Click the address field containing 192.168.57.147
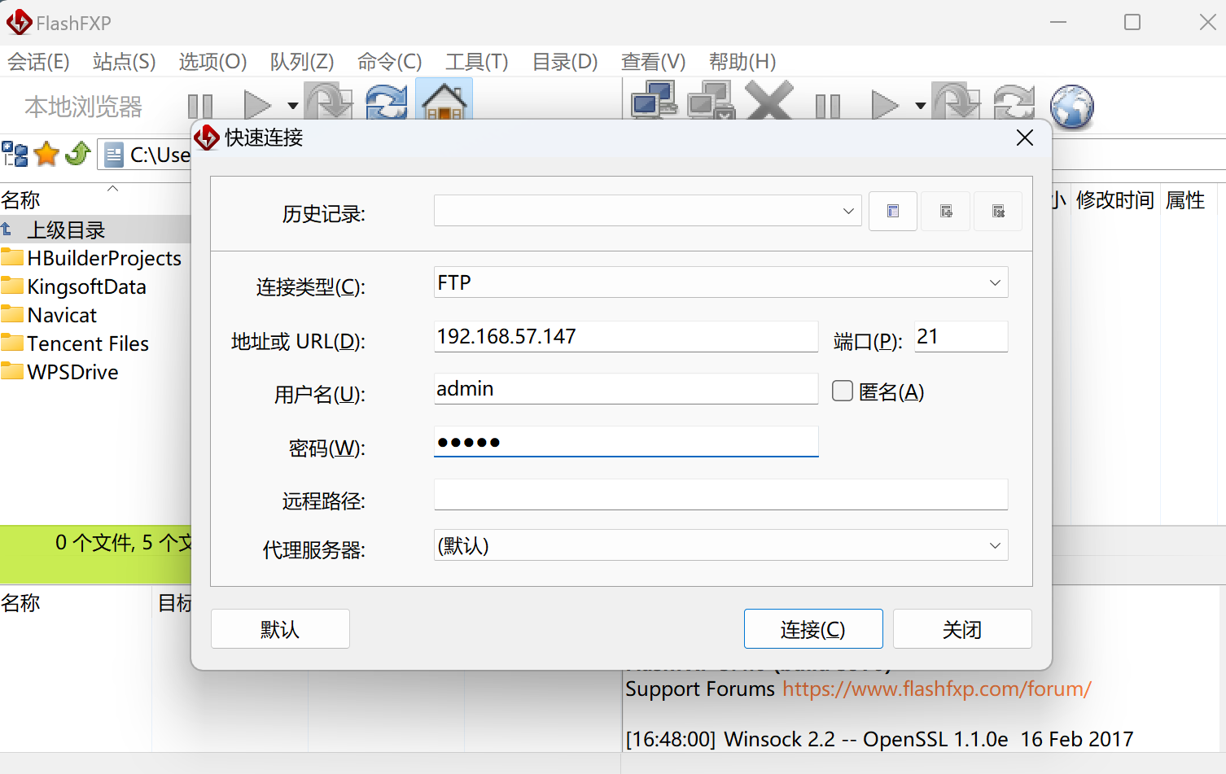This screenshot has width=1226, height=774. coord(626,336)
